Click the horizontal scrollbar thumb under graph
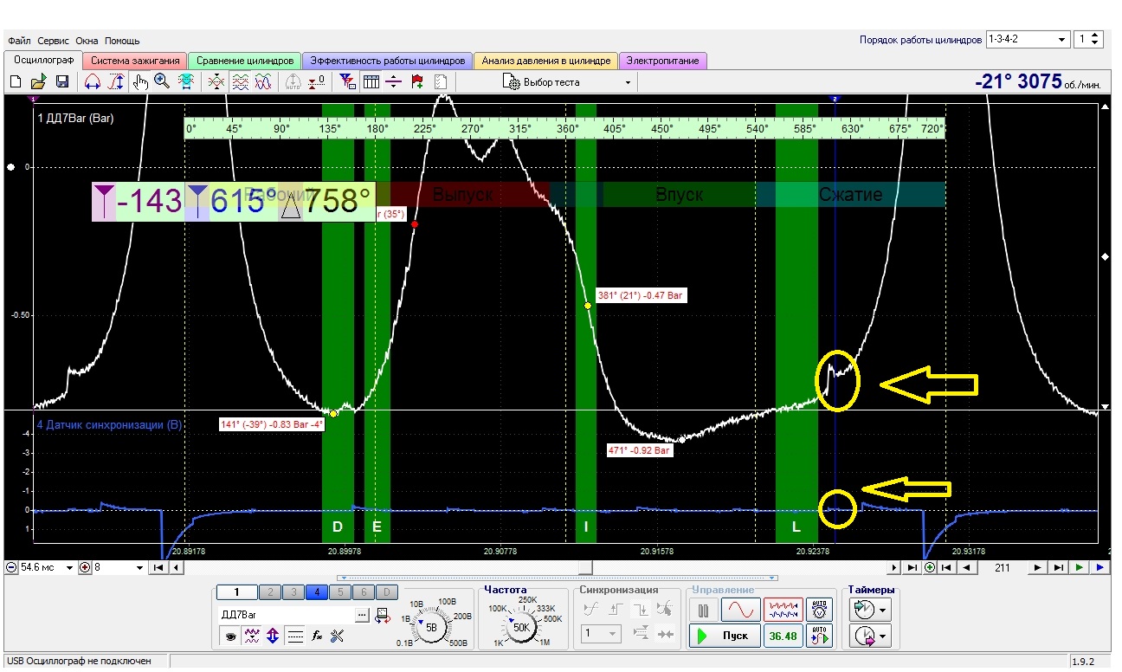1122x672 pixels. point(586,567)
